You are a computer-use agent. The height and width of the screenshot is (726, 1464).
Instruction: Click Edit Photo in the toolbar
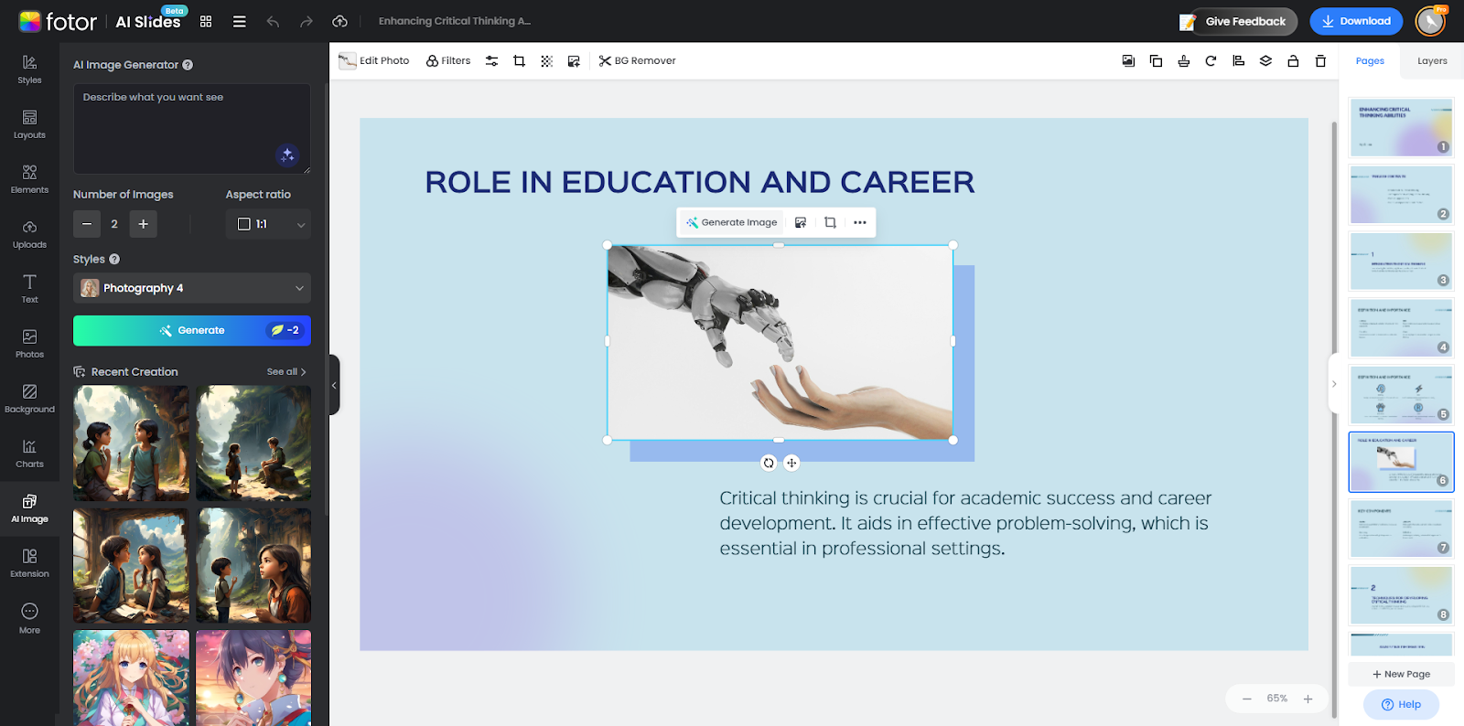(374, 61)
